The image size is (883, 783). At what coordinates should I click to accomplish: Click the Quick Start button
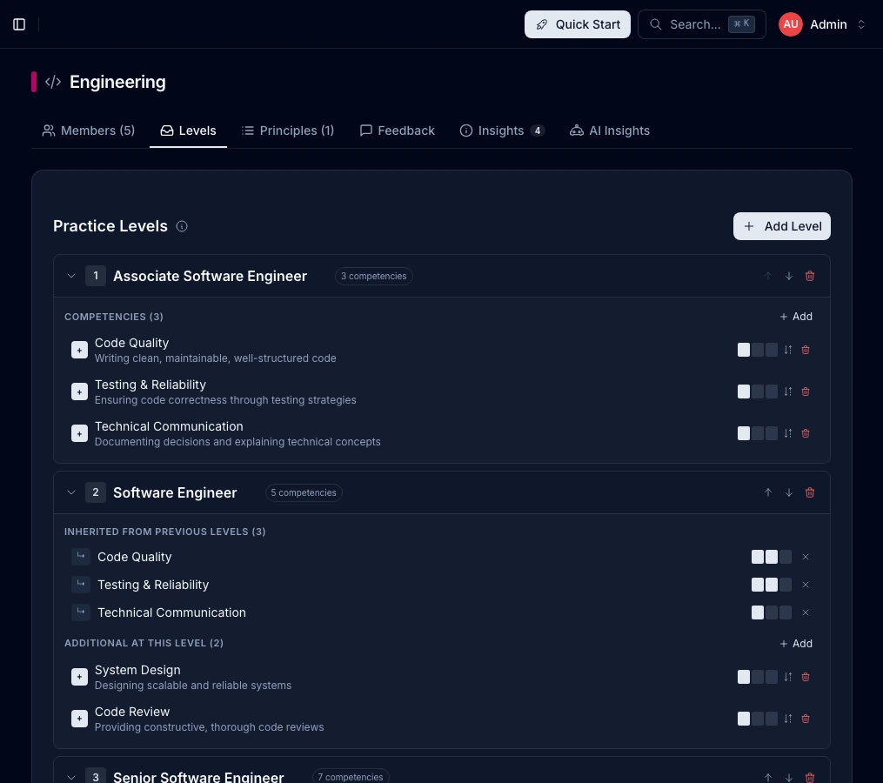[x=578, y=24]
